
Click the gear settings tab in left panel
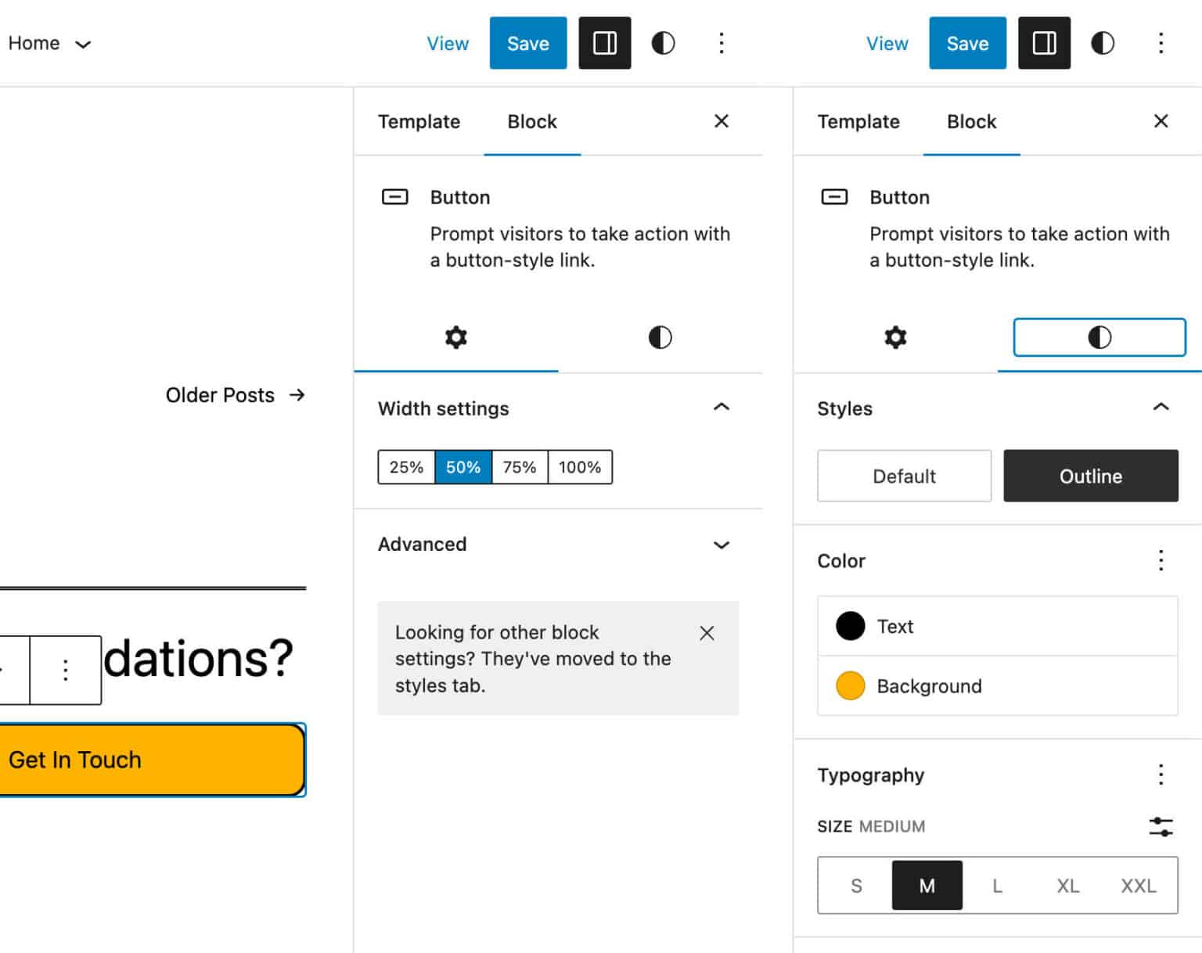coord(455,337)
